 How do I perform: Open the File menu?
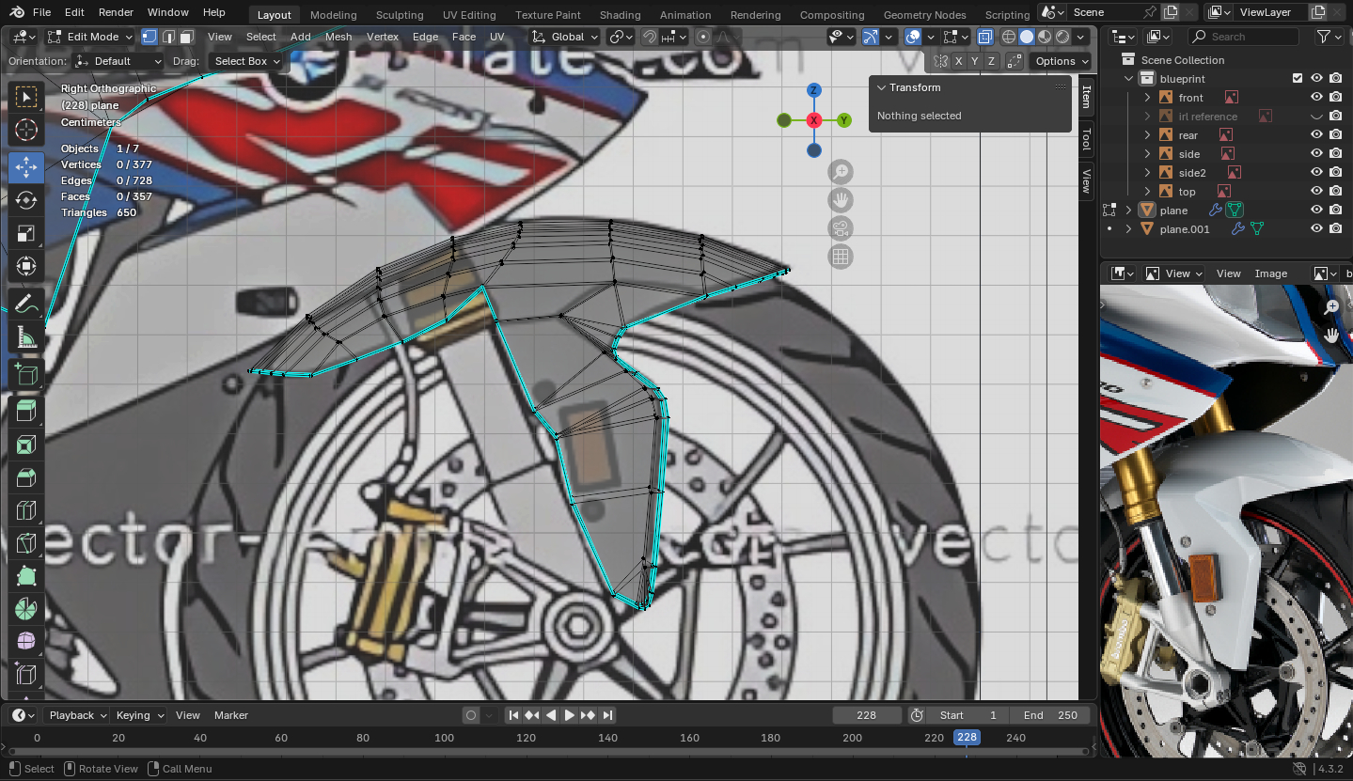pos(41,12)
